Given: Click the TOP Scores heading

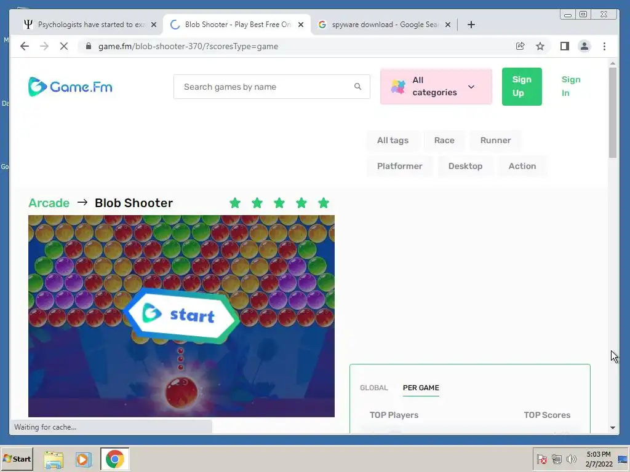Looking at the screenshot, I should point(547,415).
